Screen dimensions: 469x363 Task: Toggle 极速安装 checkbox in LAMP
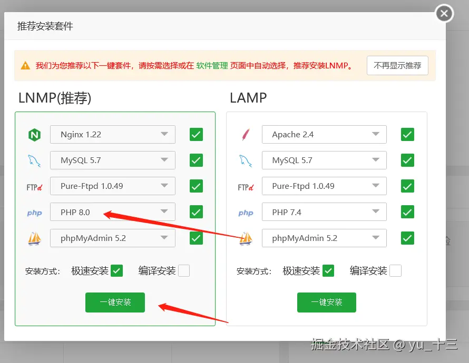coord(328,271)
